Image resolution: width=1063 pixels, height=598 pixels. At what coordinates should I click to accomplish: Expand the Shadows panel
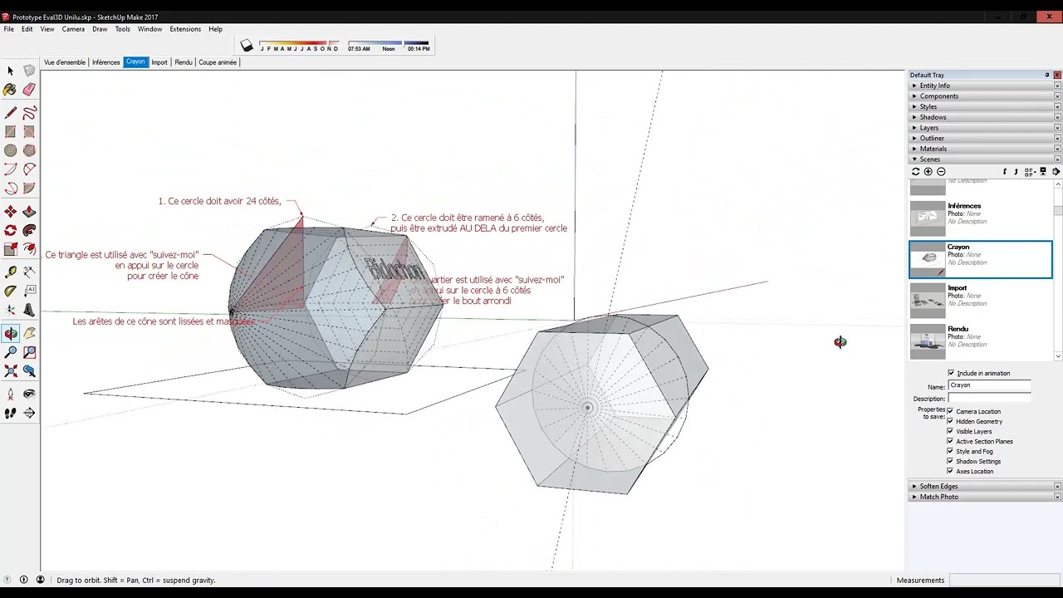[980, 117]
